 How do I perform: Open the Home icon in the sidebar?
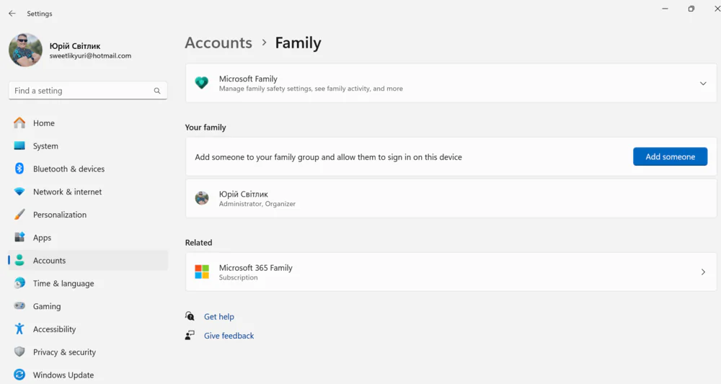click(19, 122)
